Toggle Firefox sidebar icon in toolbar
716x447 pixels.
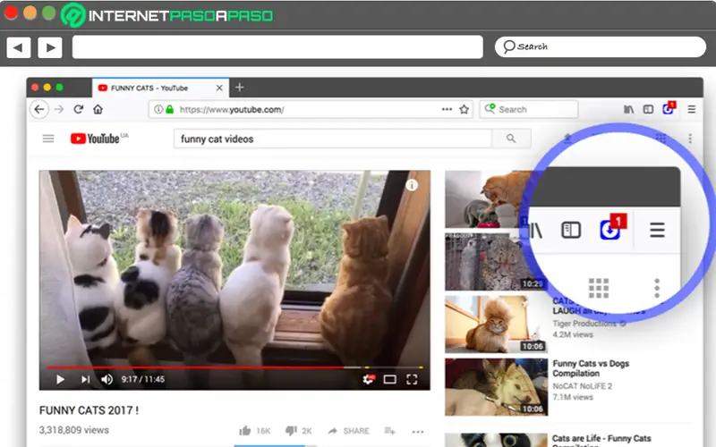coord(648,109)
